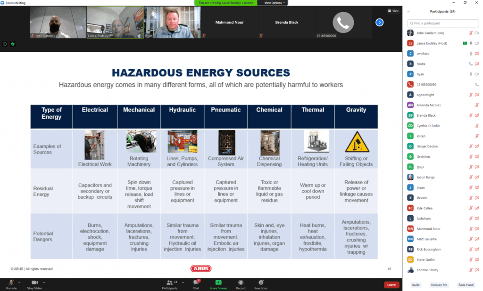
Task: Click participant name 'jhaan'
Action: pos(420,187)
